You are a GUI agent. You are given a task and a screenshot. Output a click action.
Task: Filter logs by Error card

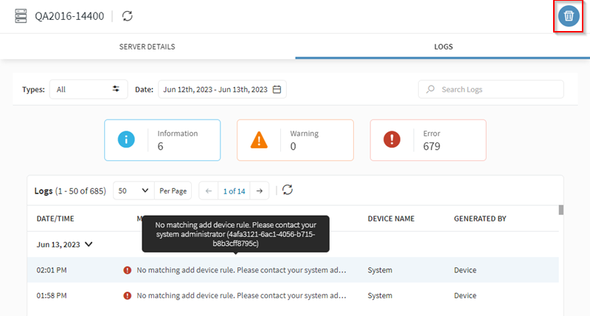point(428,140)
